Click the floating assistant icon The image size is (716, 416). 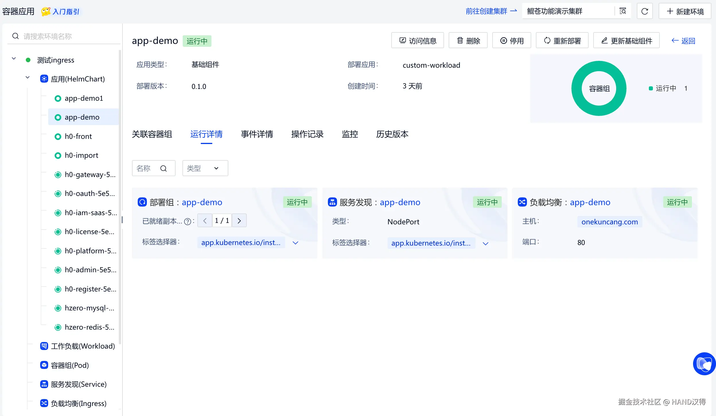704,364
